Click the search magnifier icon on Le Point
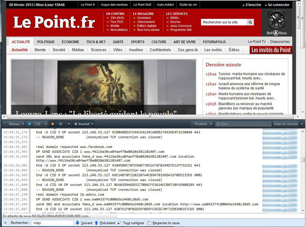The width and height of the screenshot is (306, 227). pos(250,22)
